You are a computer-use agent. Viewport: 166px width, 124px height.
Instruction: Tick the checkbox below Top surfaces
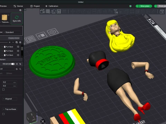(3, 114)
